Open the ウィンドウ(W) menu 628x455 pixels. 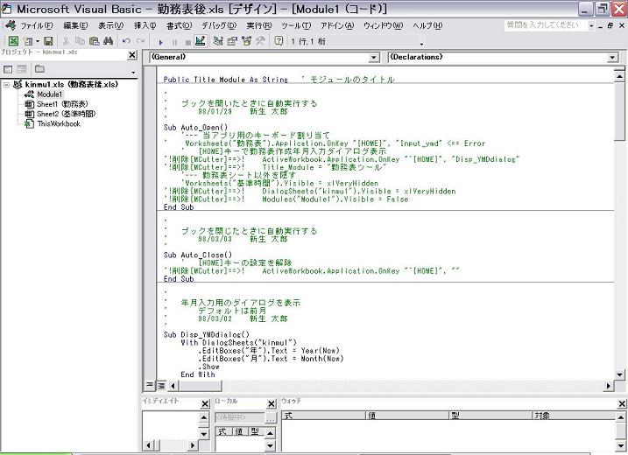point(383,25)
